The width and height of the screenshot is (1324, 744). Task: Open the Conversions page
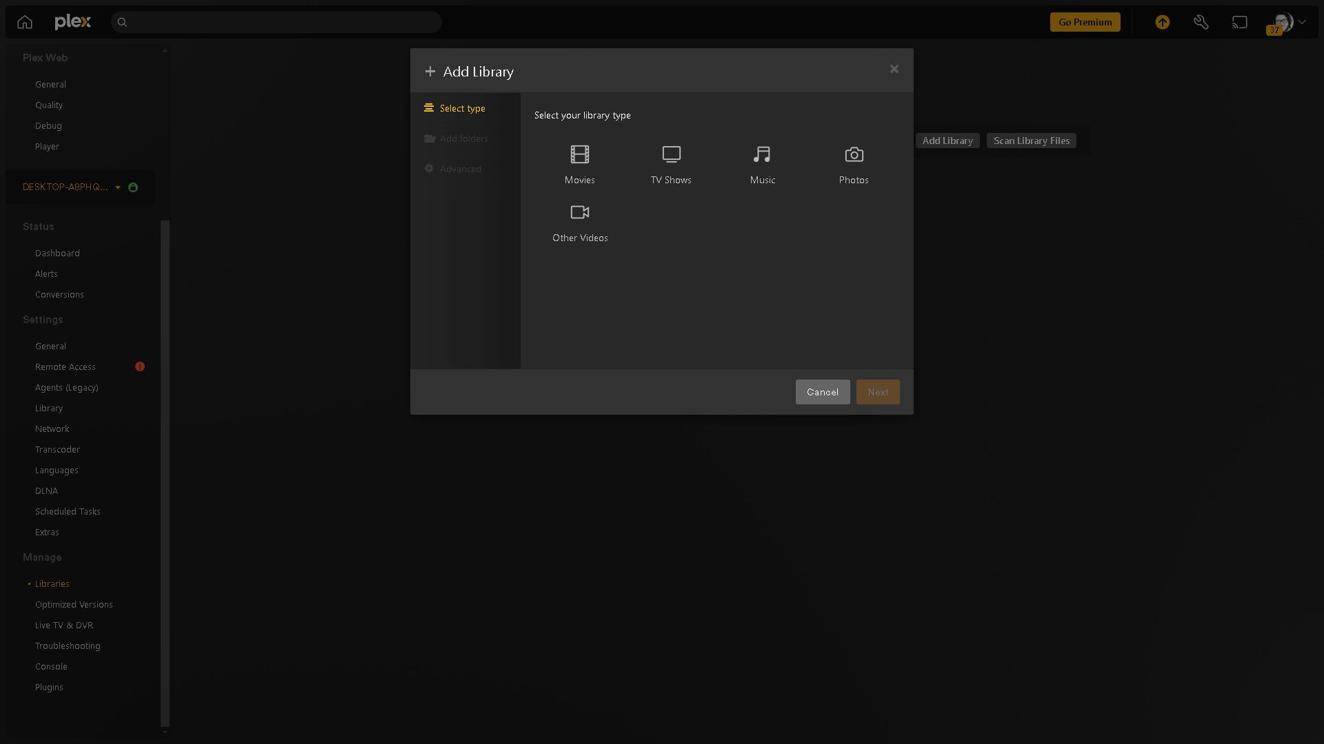59,294
